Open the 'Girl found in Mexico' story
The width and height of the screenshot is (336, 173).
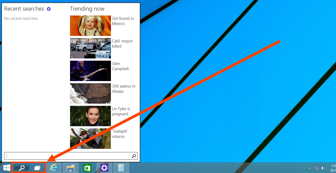[x=90, y=26]
